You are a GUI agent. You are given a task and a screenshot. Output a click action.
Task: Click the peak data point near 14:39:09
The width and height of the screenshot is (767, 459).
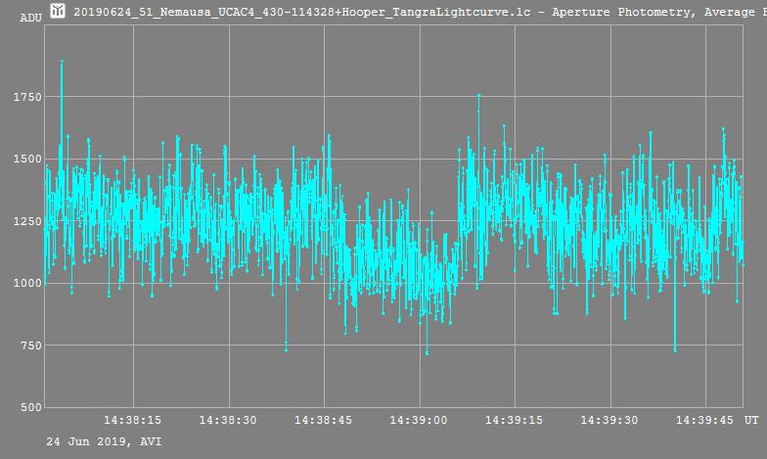tap(478, 96)
